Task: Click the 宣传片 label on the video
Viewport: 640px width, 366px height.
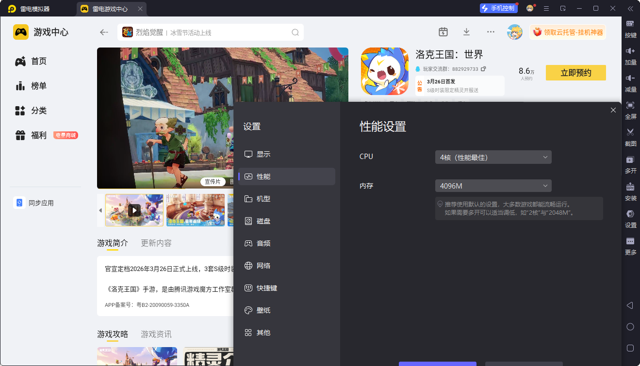Action: 213,182
